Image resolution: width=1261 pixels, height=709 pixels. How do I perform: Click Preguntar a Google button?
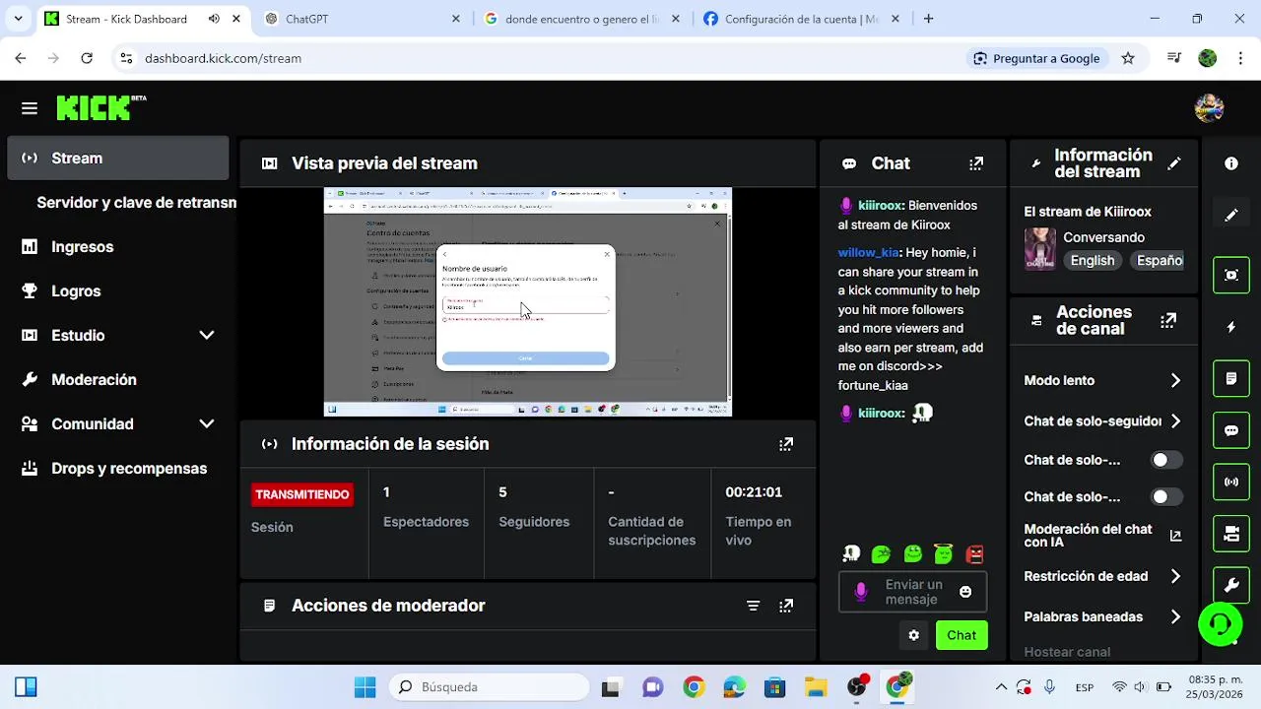1036,58
